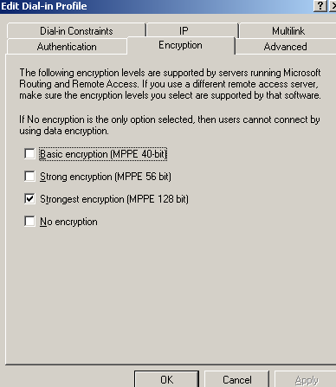Click the Encryption tab
The image size is (336, 387).
point(181,45)
